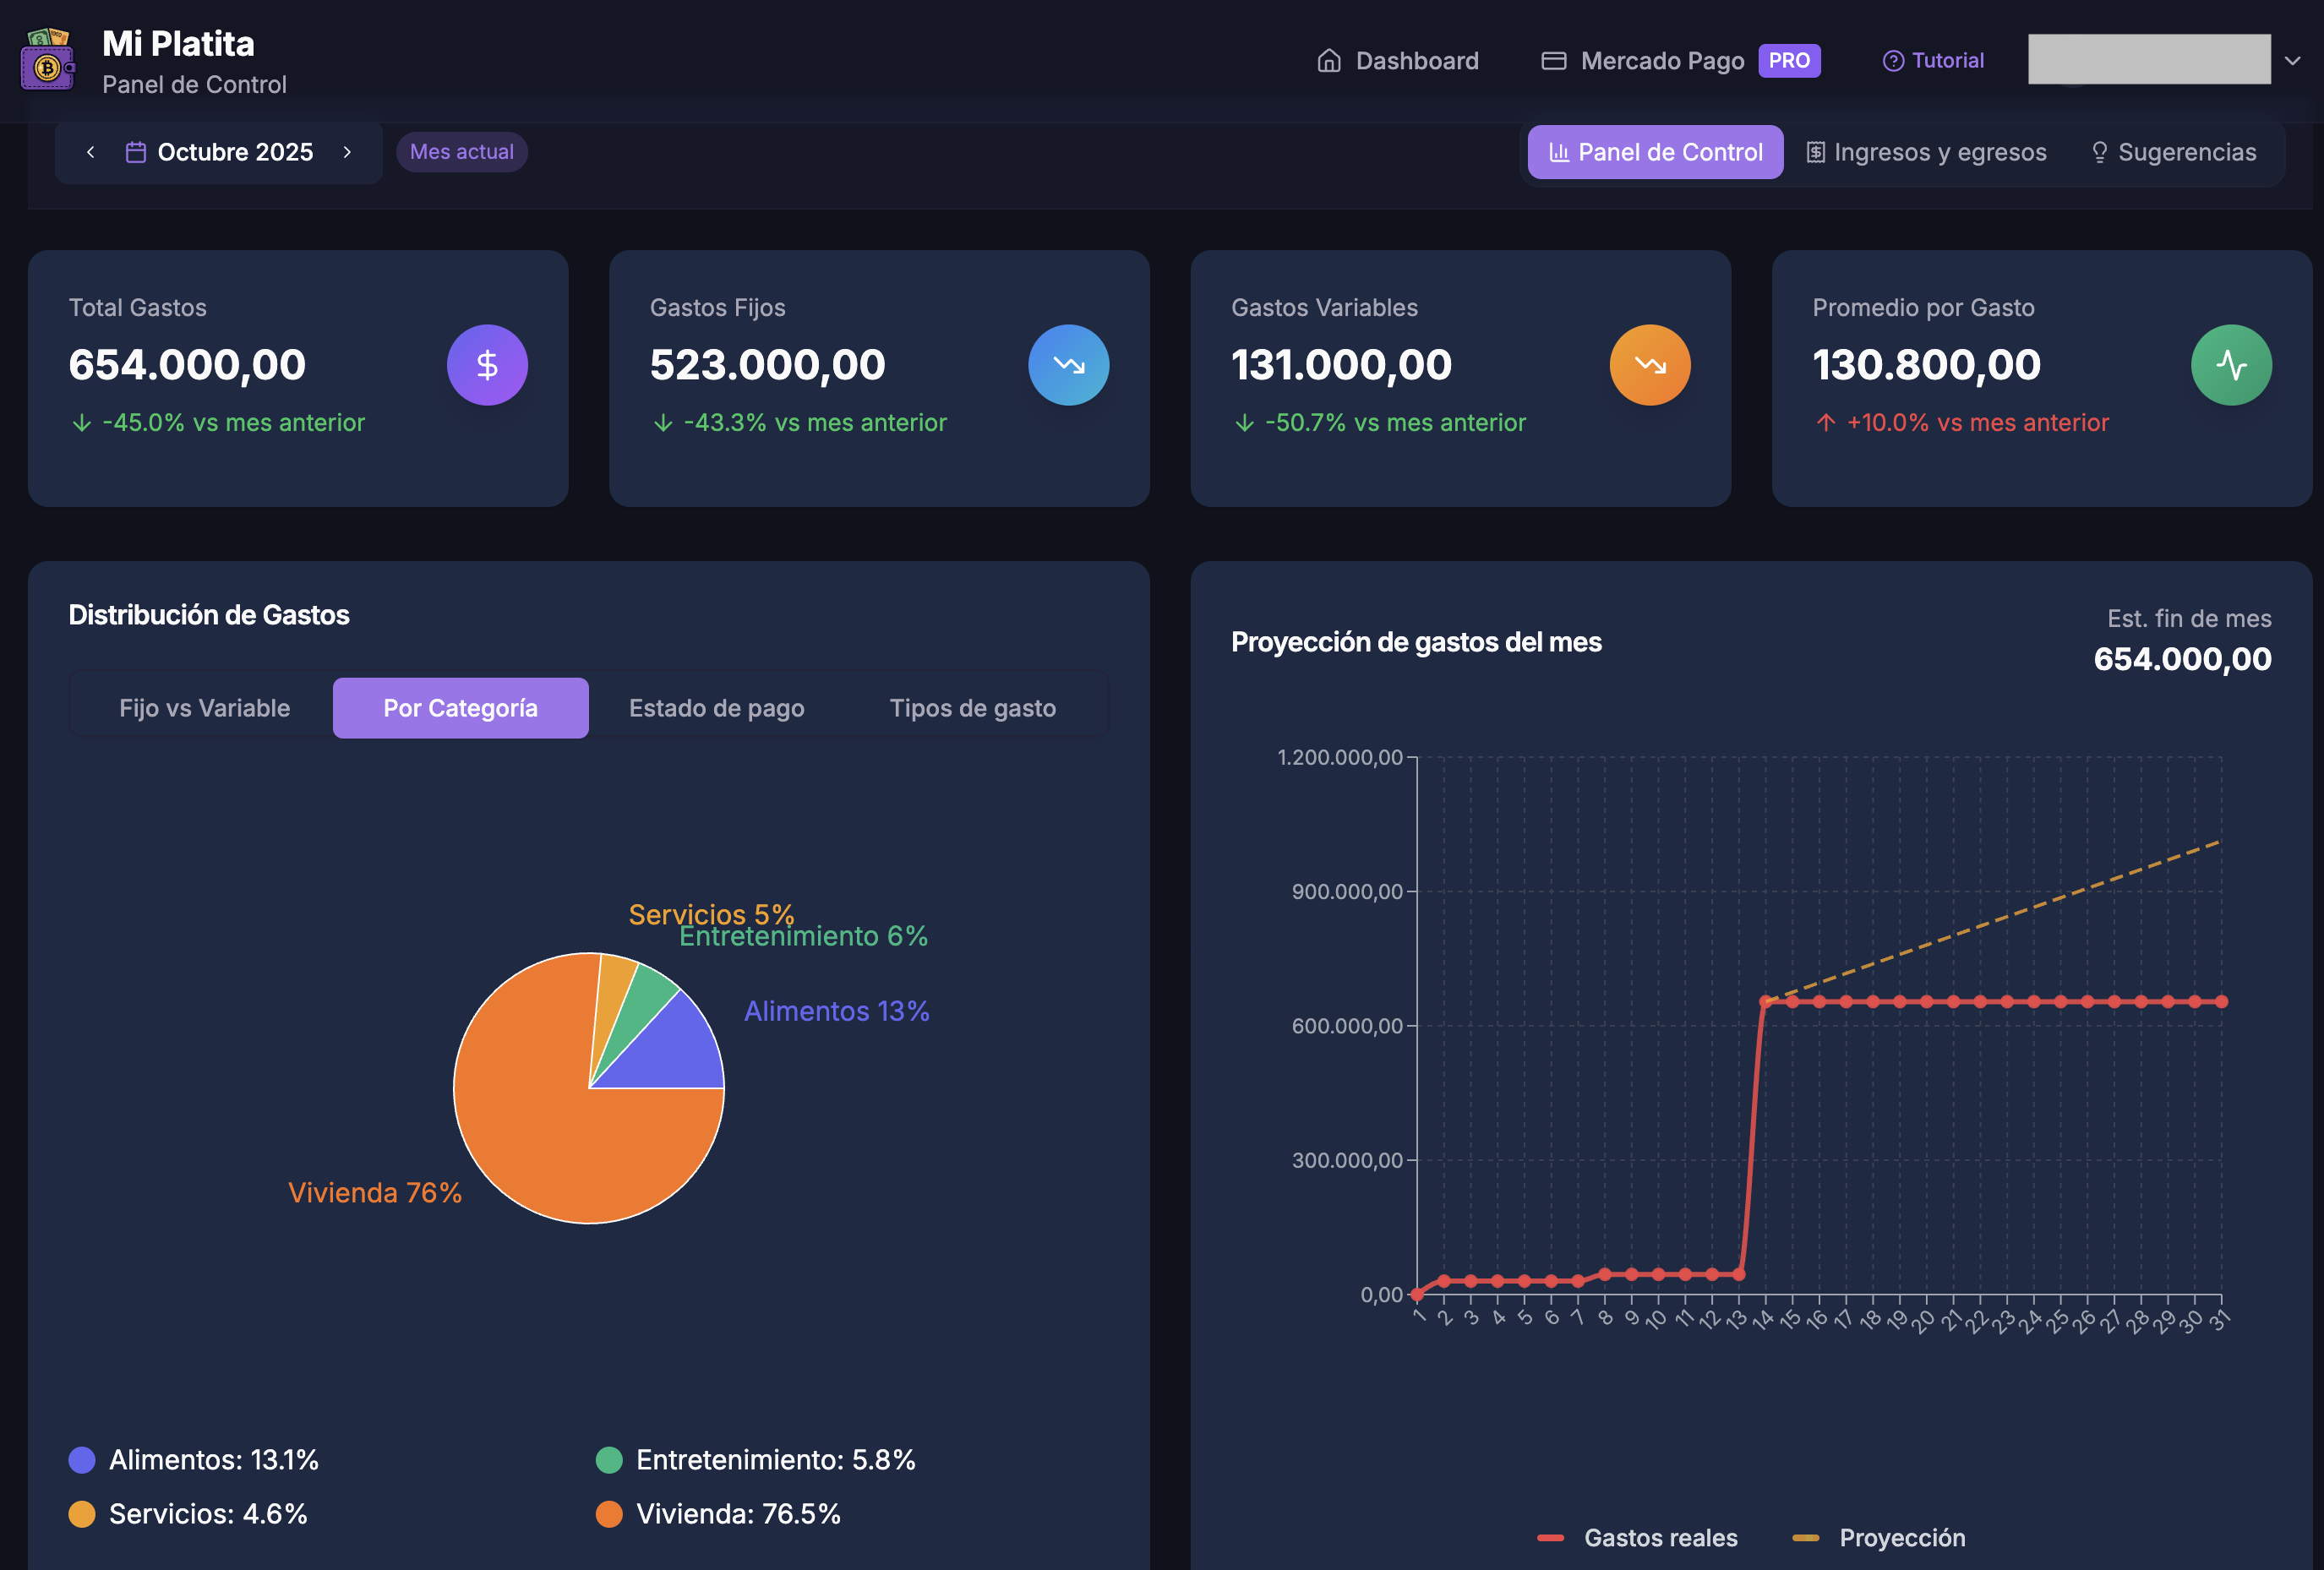Viewport: 2324px width, 1570px height.
Task: Click the Mercado Pago card icon
Action: pos(1553,61)
